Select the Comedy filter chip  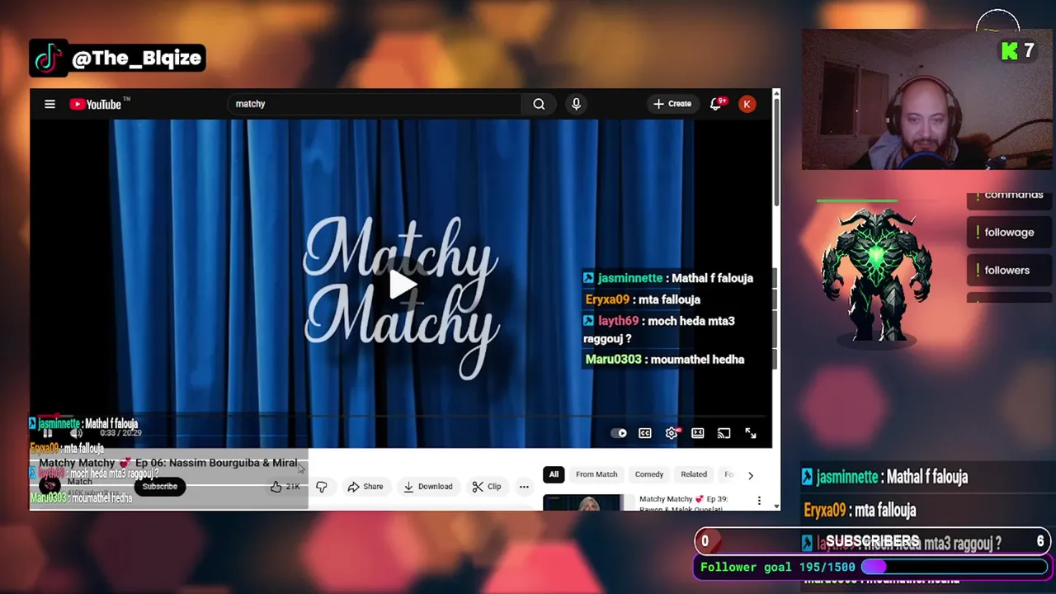pos(649,474)
